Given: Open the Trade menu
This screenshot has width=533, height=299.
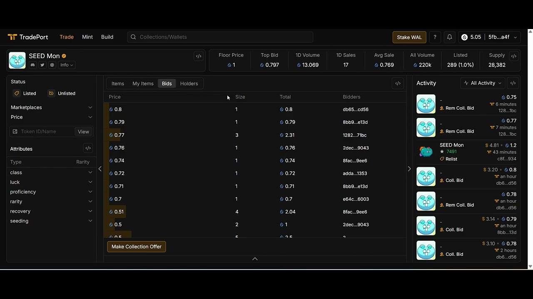Looking at the screenshot, I should tap(67, 37).
